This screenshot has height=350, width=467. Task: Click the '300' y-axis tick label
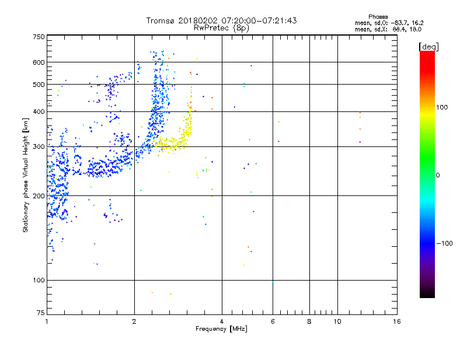tap(39, 147)
